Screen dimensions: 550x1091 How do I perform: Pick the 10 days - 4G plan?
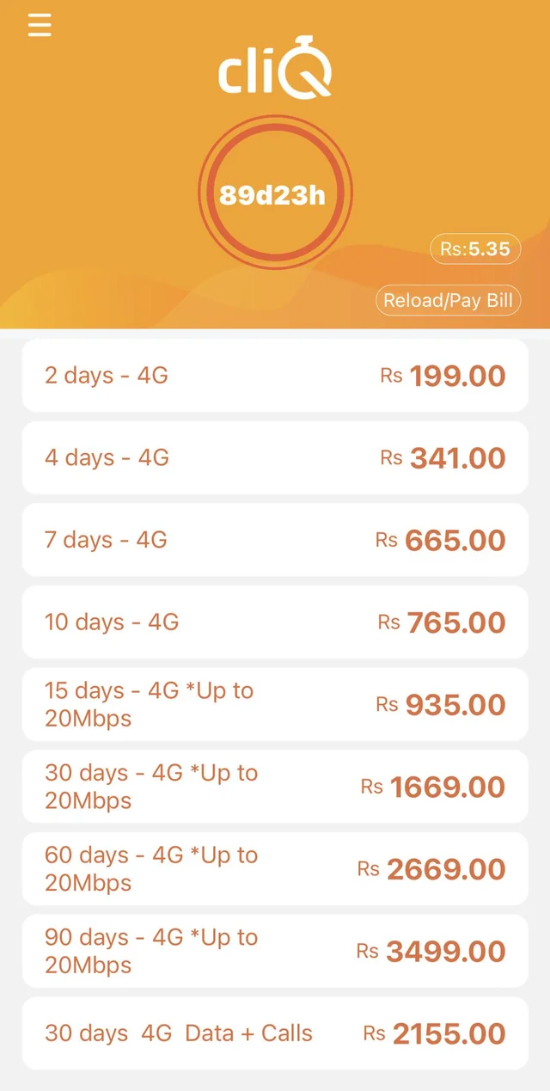(274, 622)
